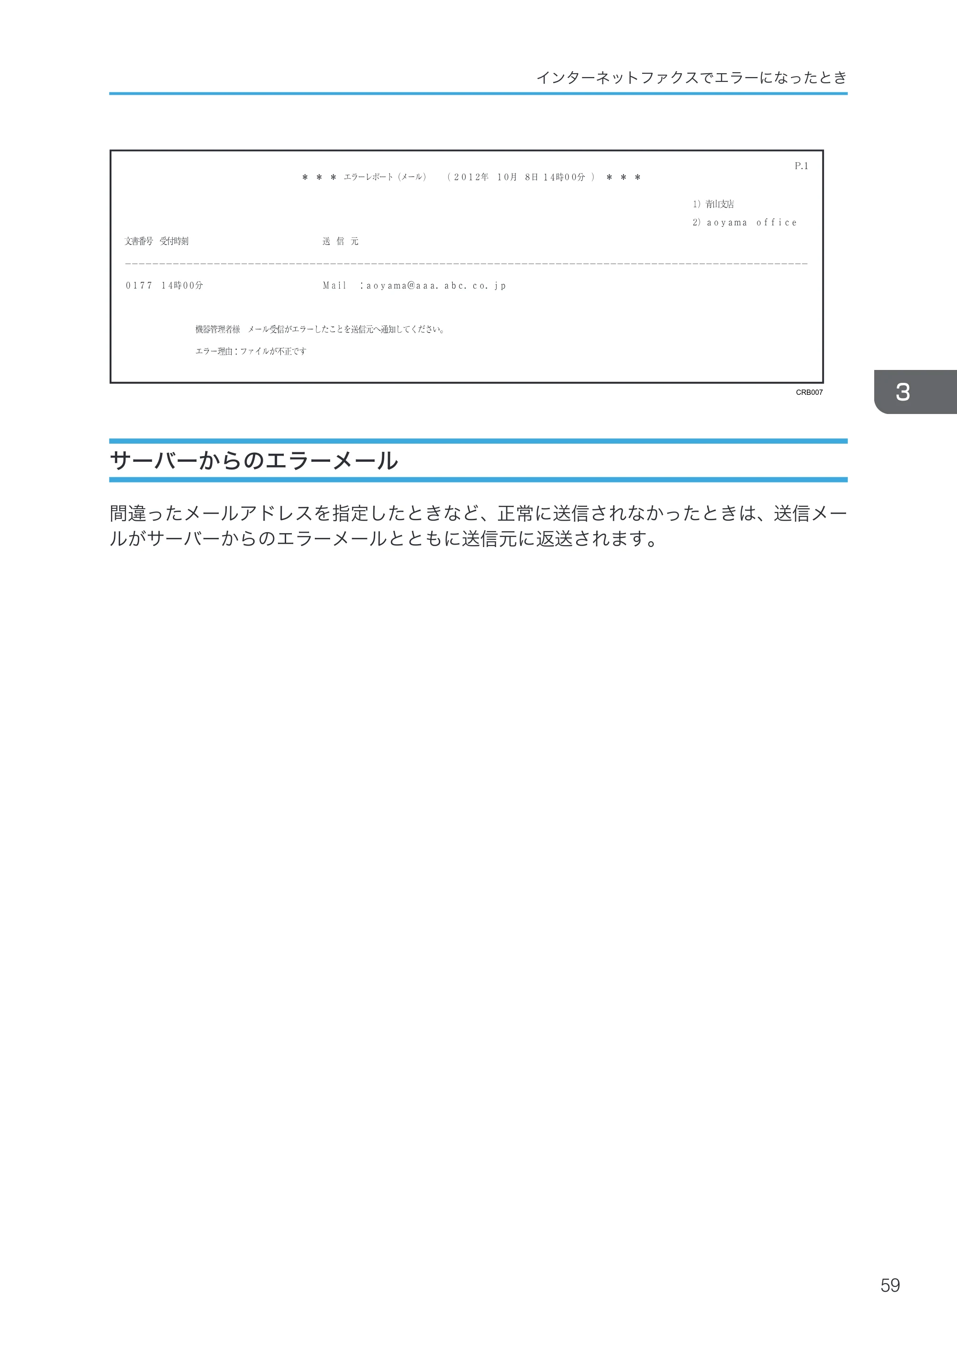Image resolution: width=957 pixels, height=1352 pixels.
Task: Click the mail address aoyama@aaa.abc.co.jp
Action: click(x=436, y=285)
